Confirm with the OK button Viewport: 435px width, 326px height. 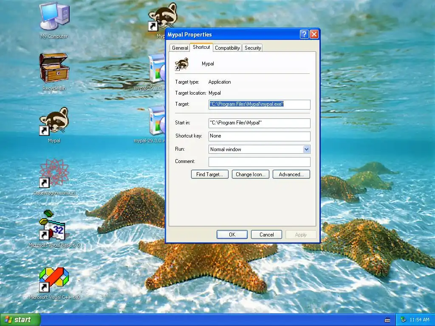(232, 234)
